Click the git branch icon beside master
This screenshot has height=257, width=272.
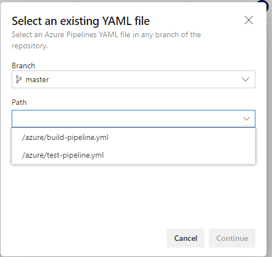click(x=18, y=79)
